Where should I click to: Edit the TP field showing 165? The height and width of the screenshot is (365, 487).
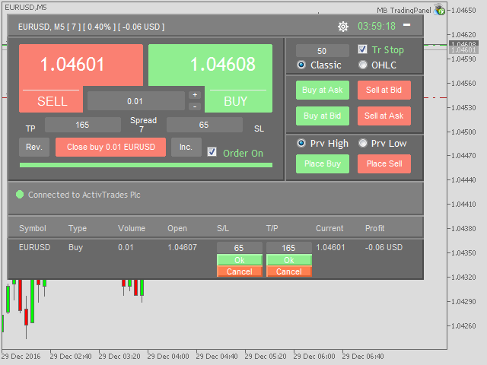point(83,125)
